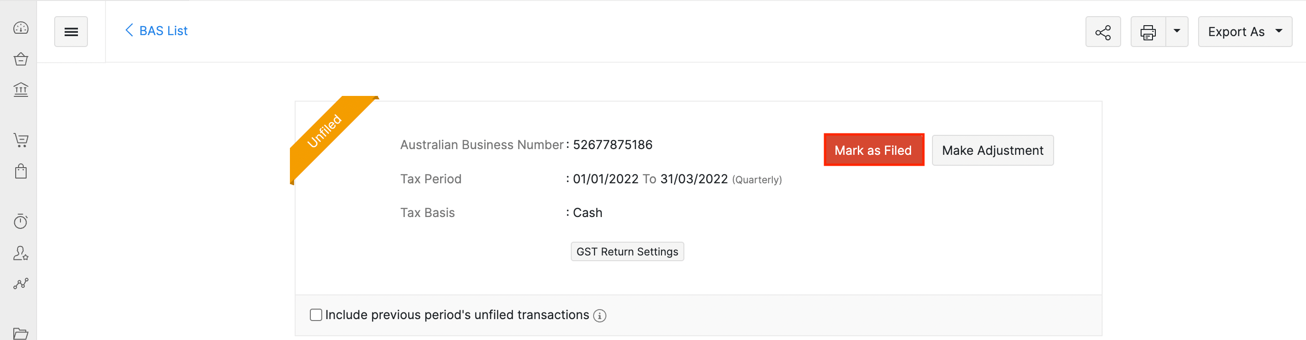Enable 'Include previous period's unfiled transactions'

pyautogui.click(x=316, y=314)
